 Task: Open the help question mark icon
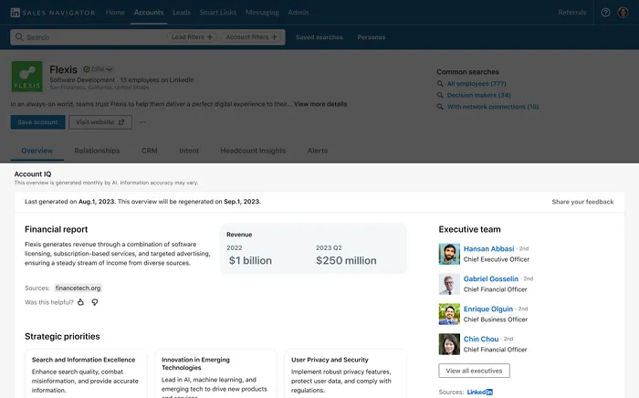(605, 13)
